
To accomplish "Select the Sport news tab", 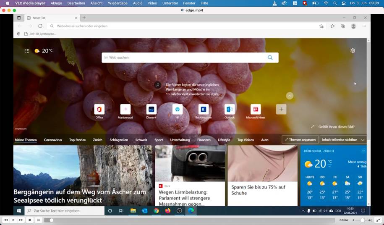I will 159,140.
